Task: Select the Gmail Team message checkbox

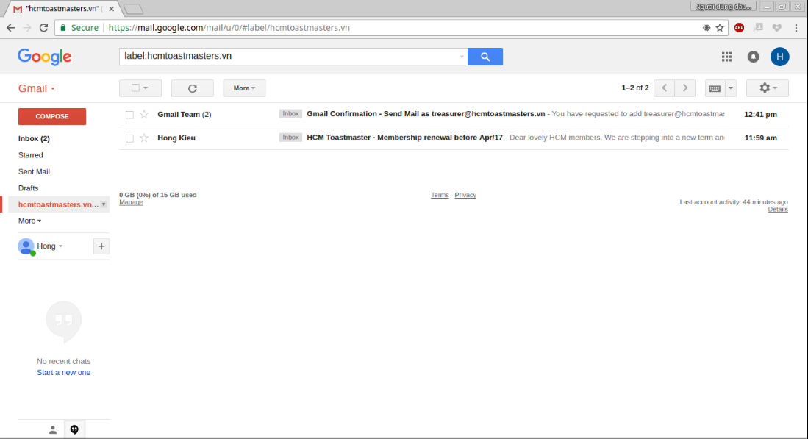Action: pyautogui.click(x=129, y=115)
